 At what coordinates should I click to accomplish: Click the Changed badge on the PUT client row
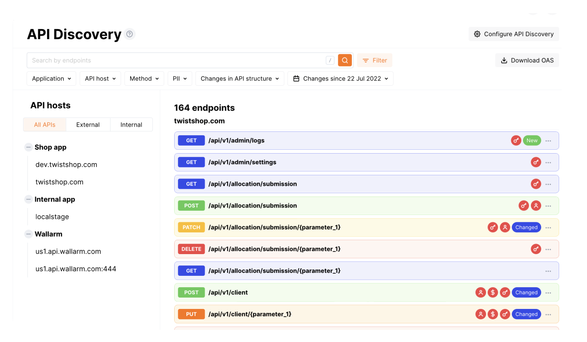click(x=526, y=314)
